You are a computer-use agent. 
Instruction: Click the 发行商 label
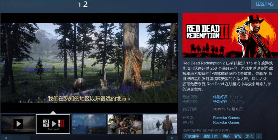pyautogui.click(x=188, y=122)
